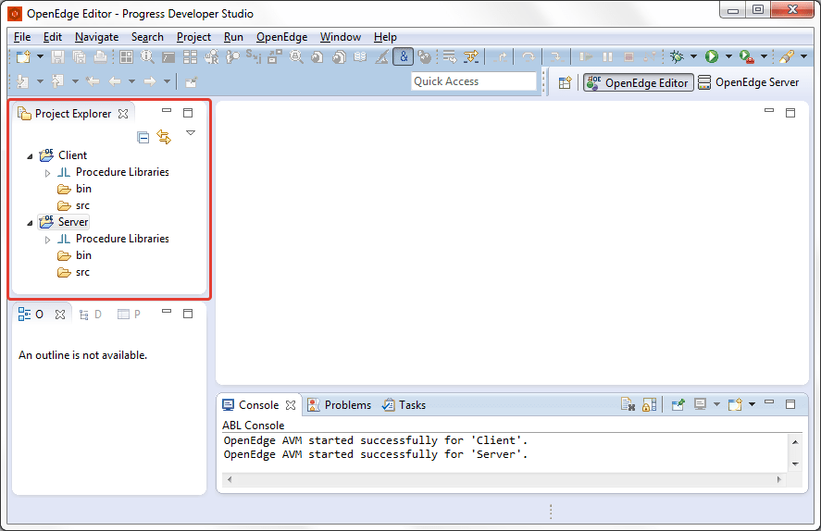Click the Save icon in toolbar
This screenshot has height=531, width=821.
[x=57, y=56]
